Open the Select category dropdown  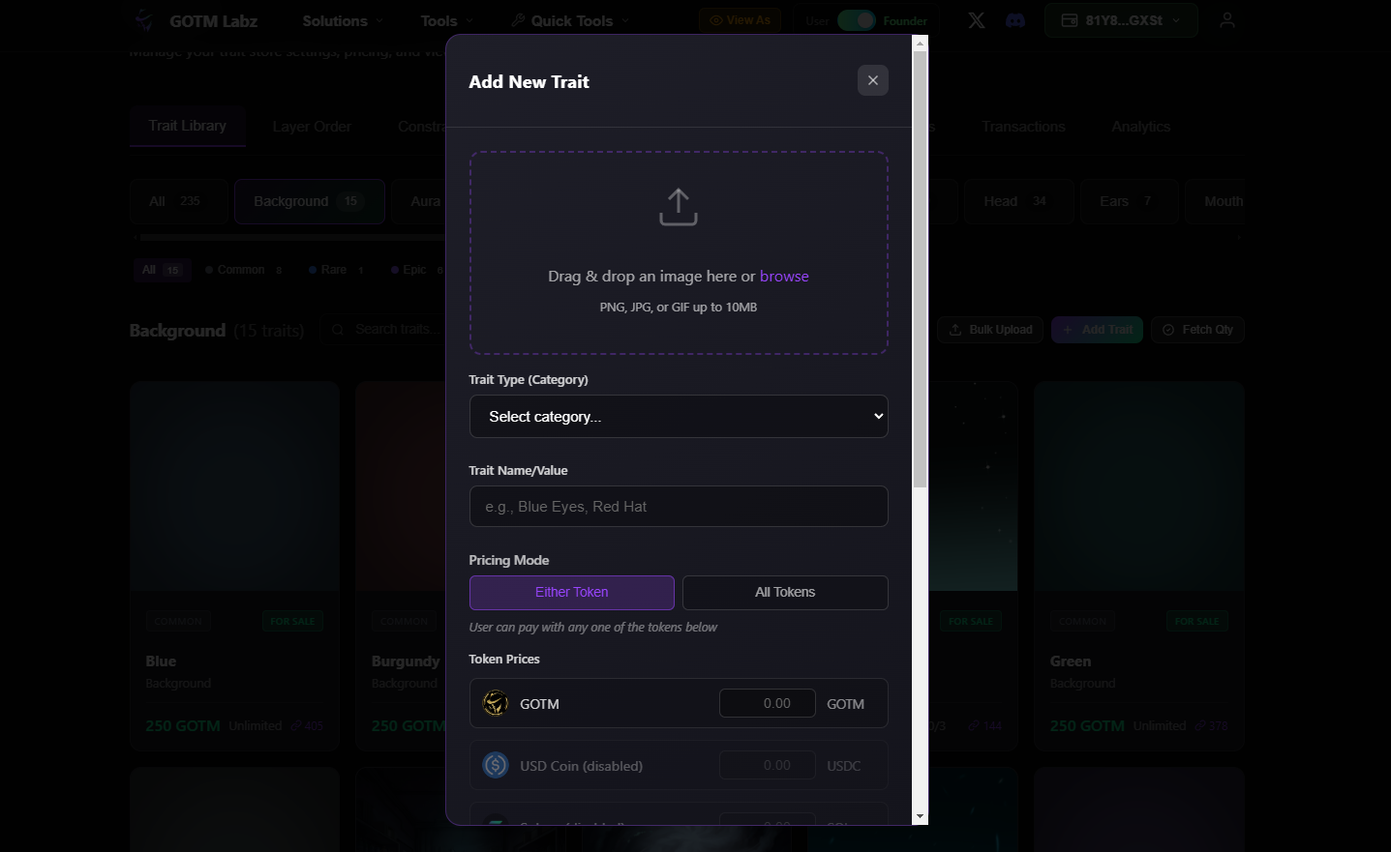[x=678, y=417]
